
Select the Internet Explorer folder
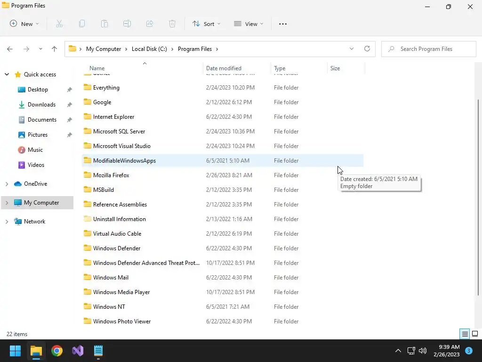[x=223, y=117]
